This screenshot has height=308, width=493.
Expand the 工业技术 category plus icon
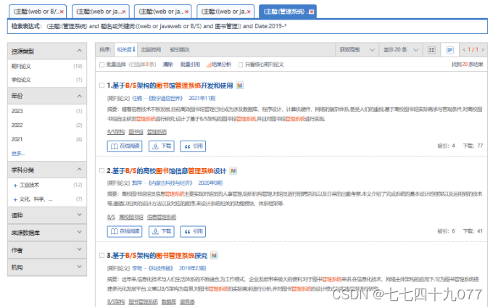pyautogui.click(x=15, y=186)
